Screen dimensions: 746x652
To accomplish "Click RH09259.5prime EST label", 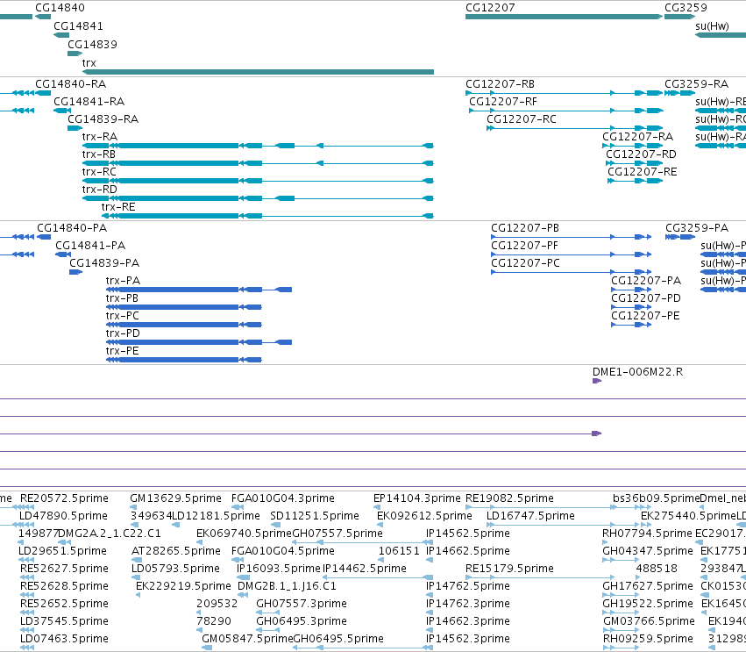I will (648, 639).
